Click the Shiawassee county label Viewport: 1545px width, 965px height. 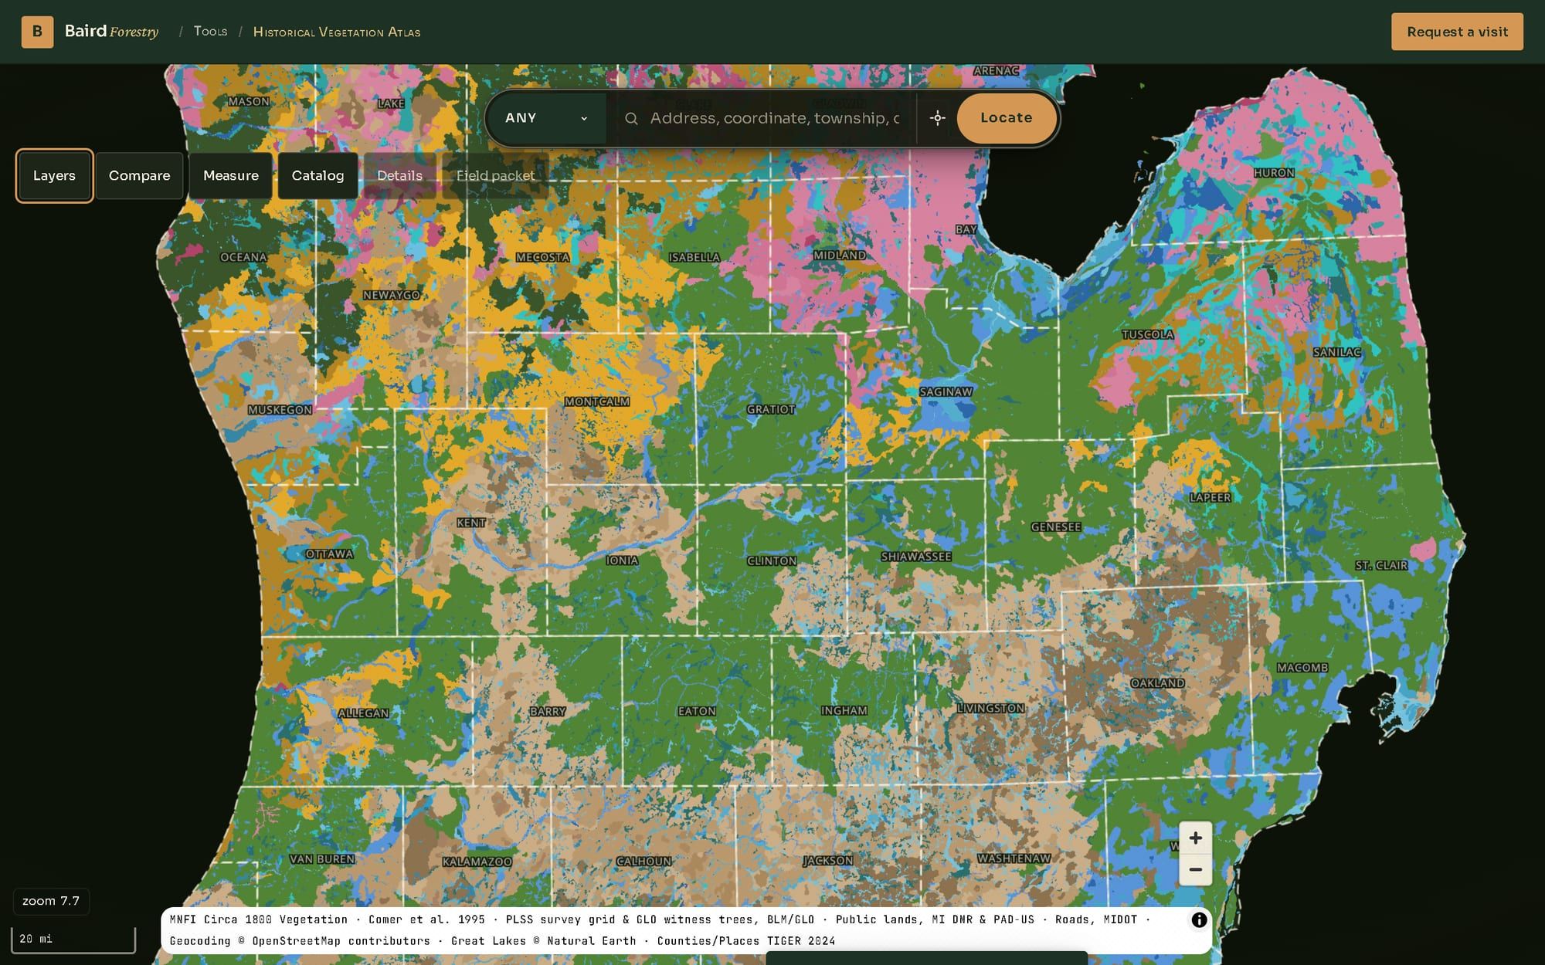point(916,557)
